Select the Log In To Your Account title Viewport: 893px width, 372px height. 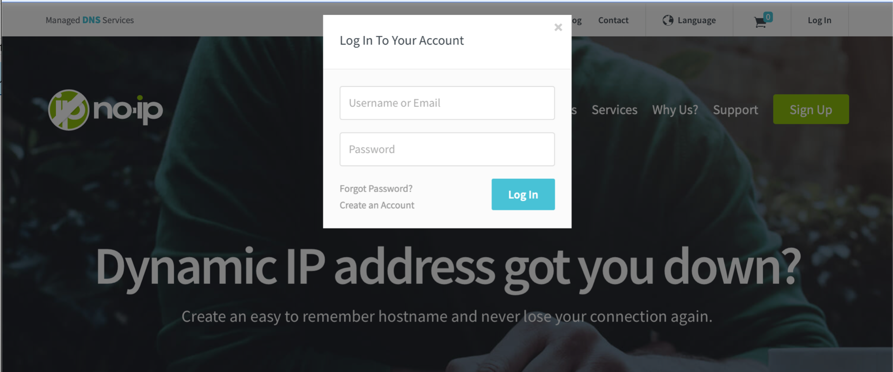click(401, 40)
